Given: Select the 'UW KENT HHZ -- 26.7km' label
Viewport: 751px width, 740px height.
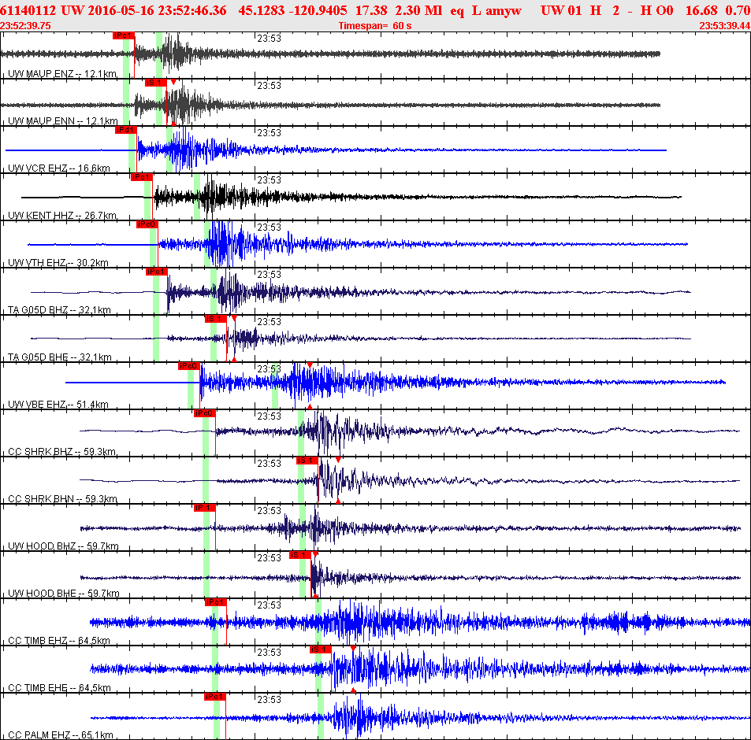Looking at the screenshot, I should [x=62, y=216].
